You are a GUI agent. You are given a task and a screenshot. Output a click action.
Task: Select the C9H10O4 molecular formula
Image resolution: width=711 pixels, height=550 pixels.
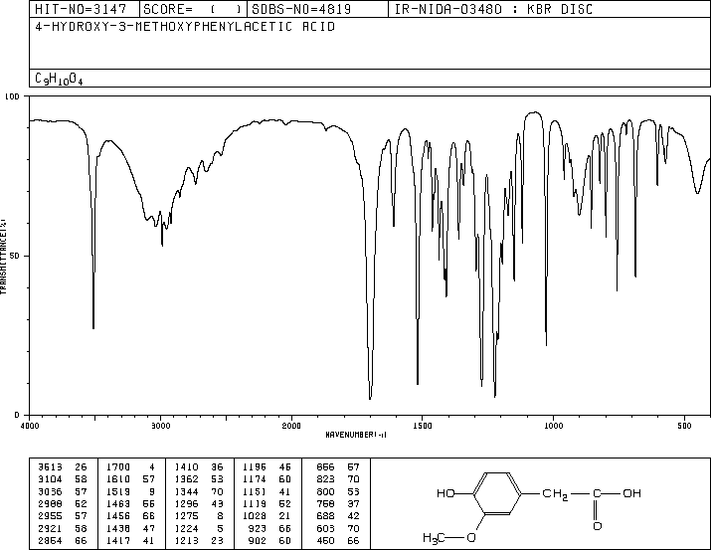point(59,79)
